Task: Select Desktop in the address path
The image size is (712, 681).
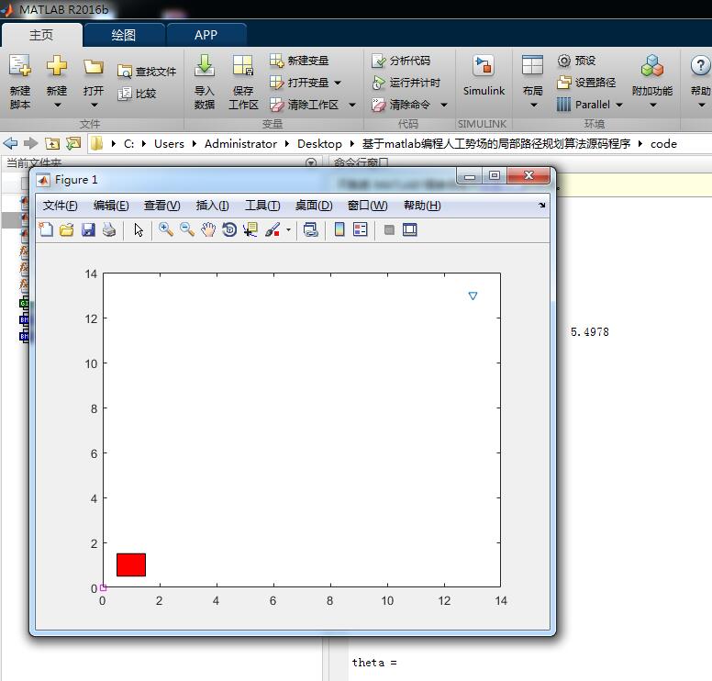Action: pos(319,143)
